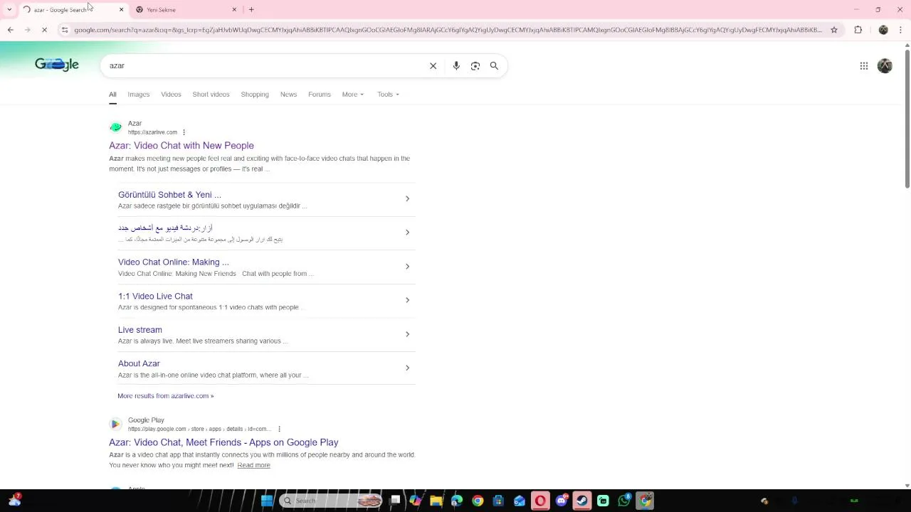911x512 pixels.
Task: Expand chevron beside Video Chat Online: Making
Action: [407, 266]
